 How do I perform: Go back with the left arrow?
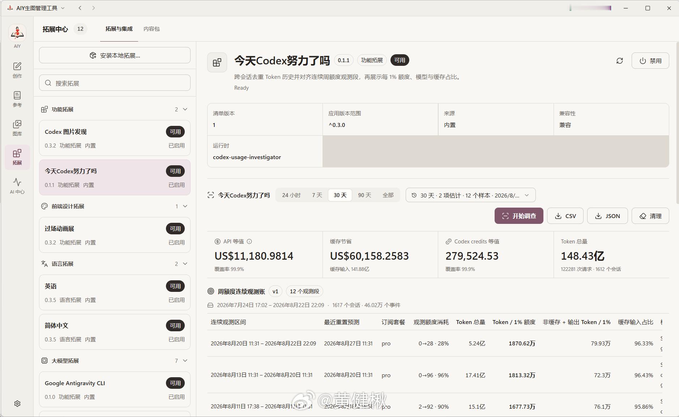click(x=80, y=8)
